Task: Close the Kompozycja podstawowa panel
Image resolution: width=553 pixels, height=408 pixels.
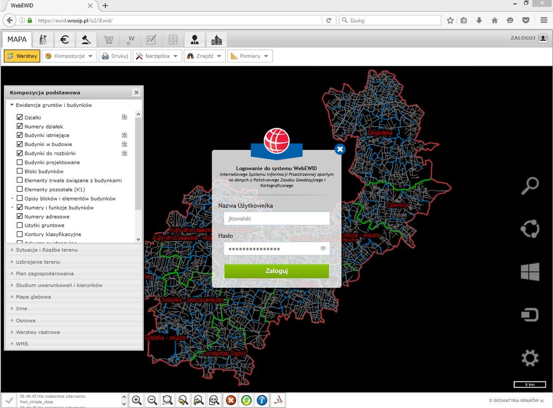Action: click(137, 93)
